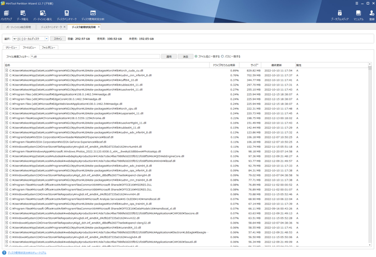376x257 pixels.
Task: Switch to Folder View tab
Action: pos(48,48)
